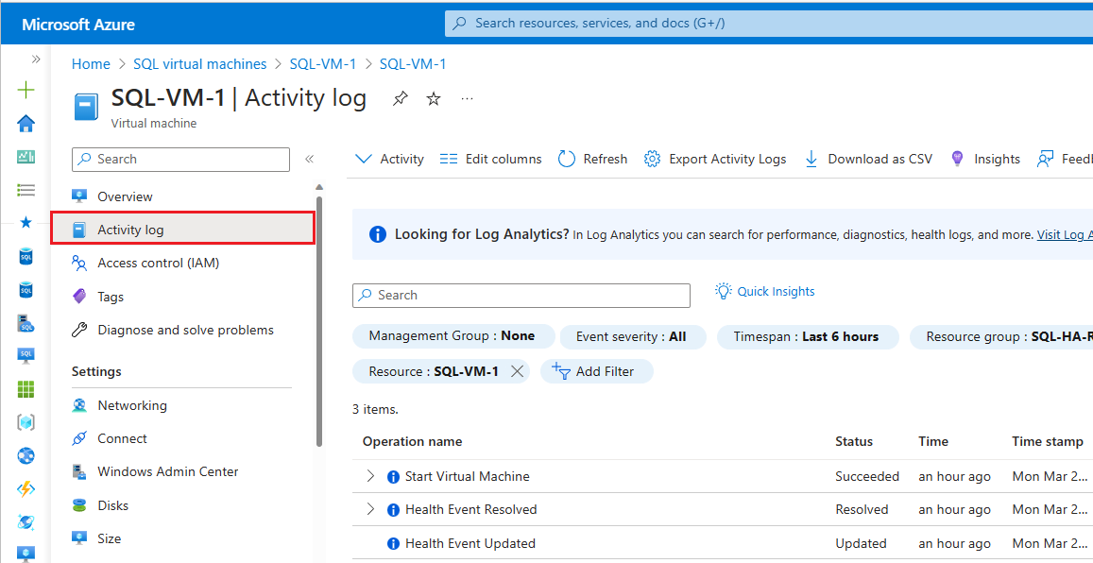The height and width of the screenshot is (563, 1093).
Task: Click the Favorites star icon in the left rail
Action: (26, 223)
